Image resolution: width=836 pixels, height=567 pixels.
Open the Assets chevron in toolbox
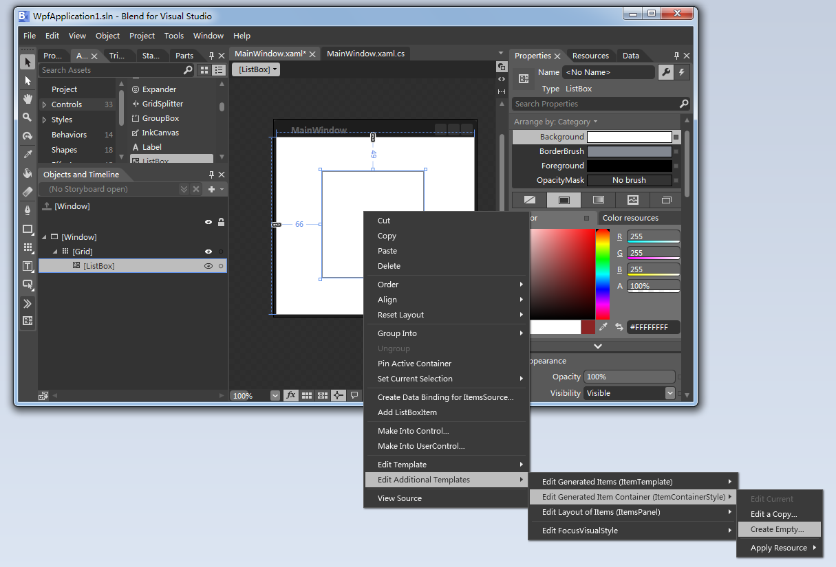[x=28, y=303]
